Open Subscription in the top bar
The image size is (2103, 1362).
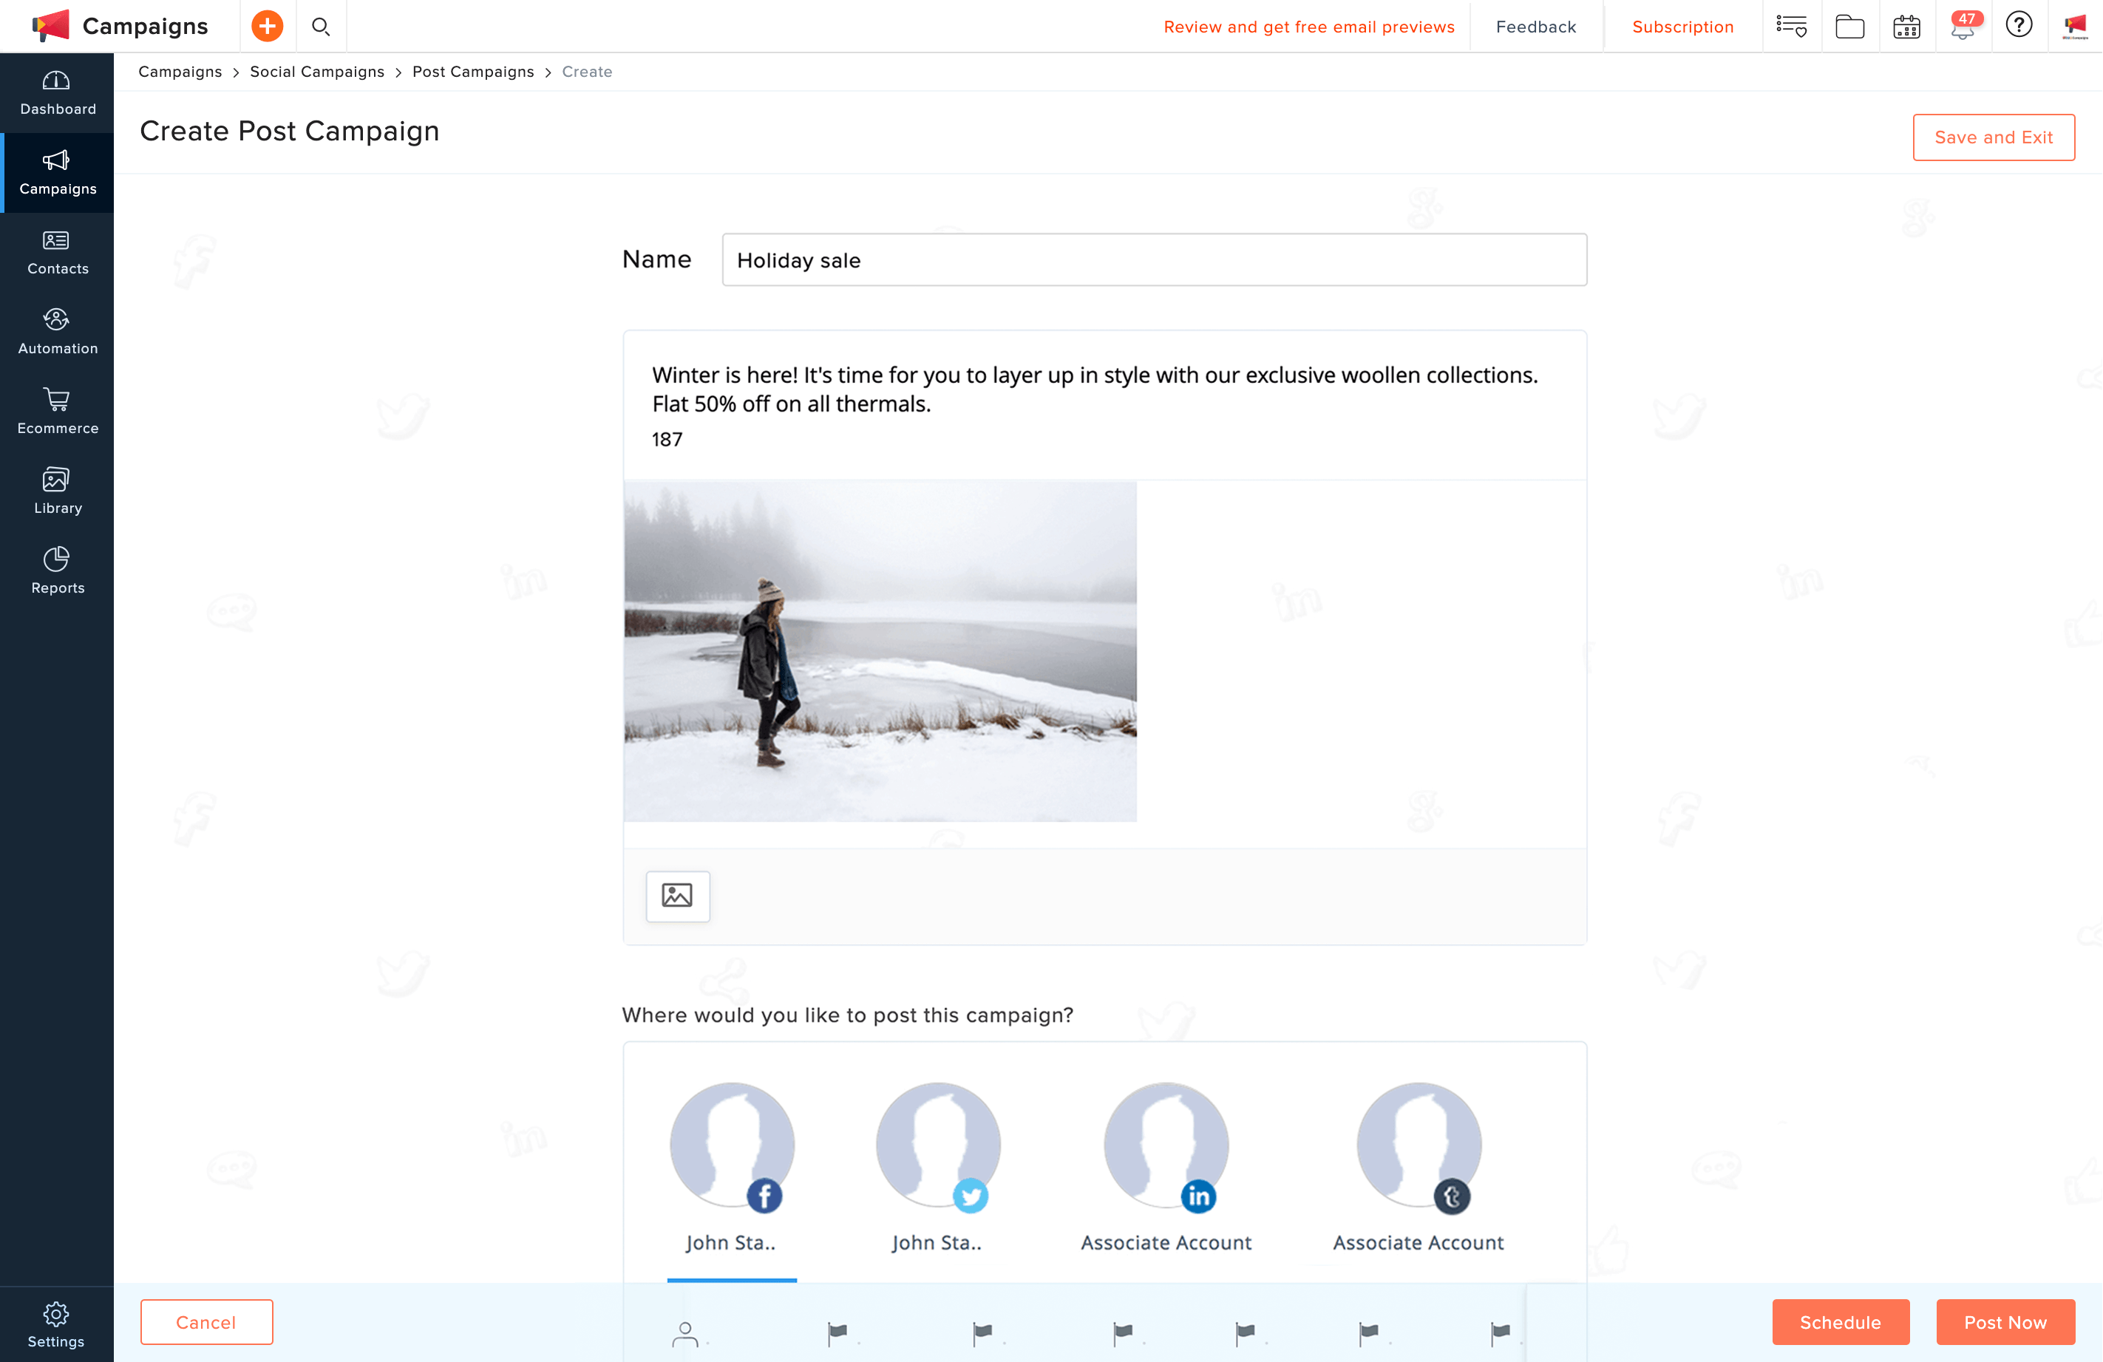1682,27
